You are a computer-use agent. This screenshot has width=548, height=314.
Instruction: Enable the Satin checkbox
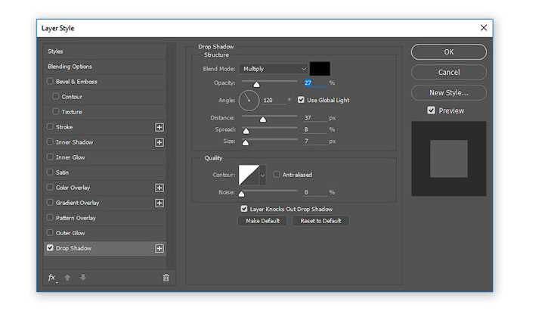[50, 172]
